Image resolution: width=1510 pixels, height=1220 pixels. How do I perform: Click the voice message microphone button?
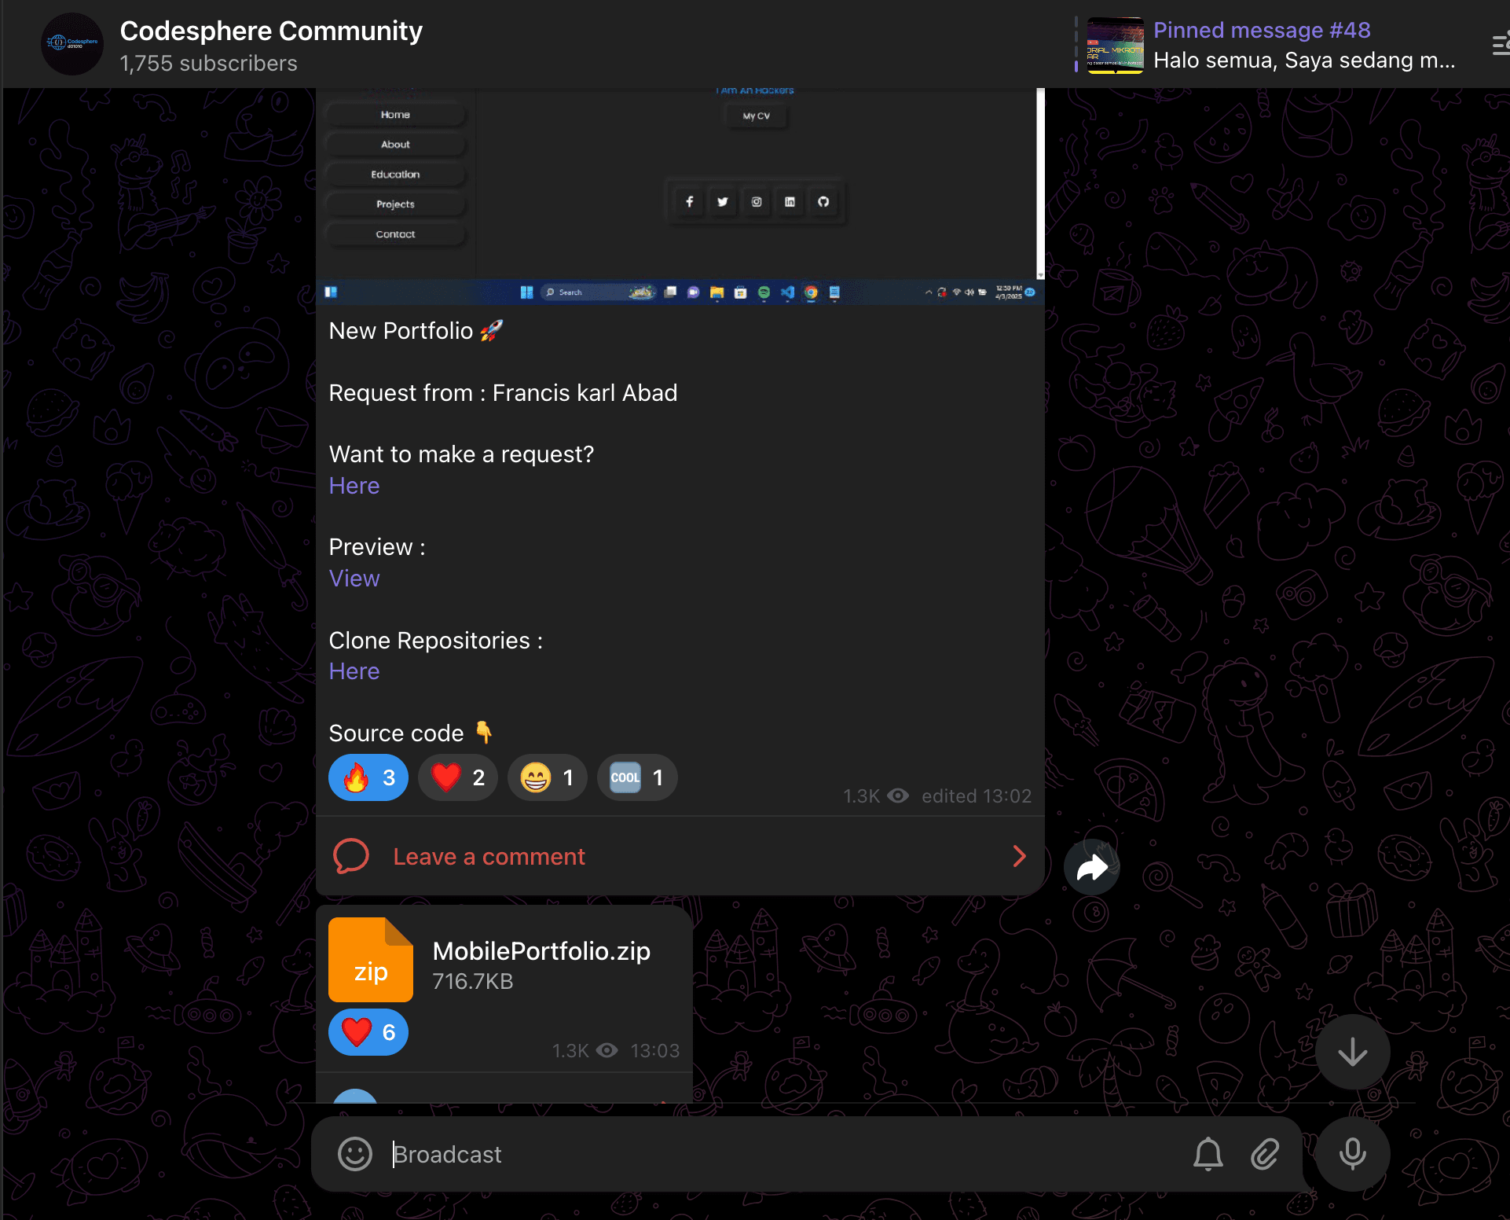tap(1352, 1154)
